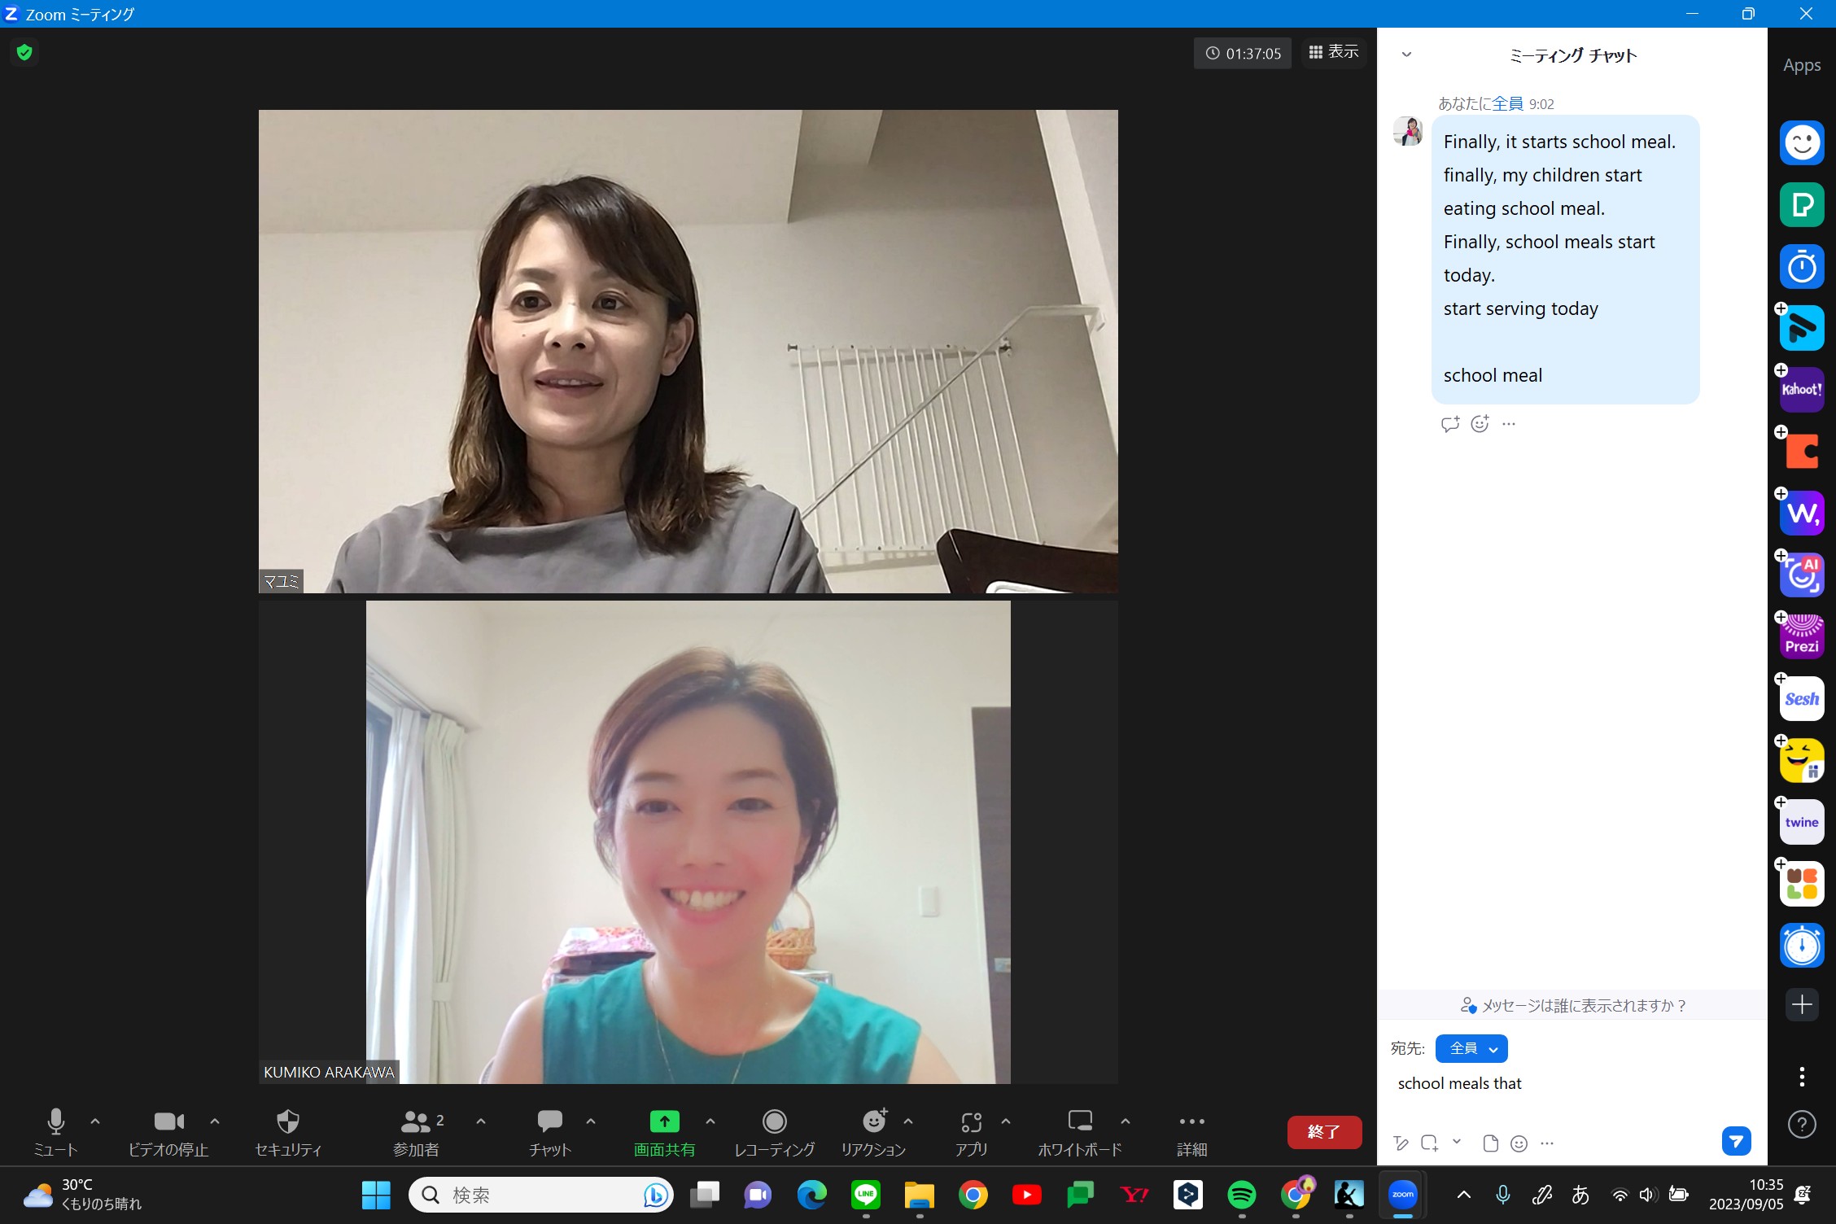The width and height of the screenshot is (1836, 1224).
Task: Toggle the Chat panel from toolbar
Action: (550, 1132)
